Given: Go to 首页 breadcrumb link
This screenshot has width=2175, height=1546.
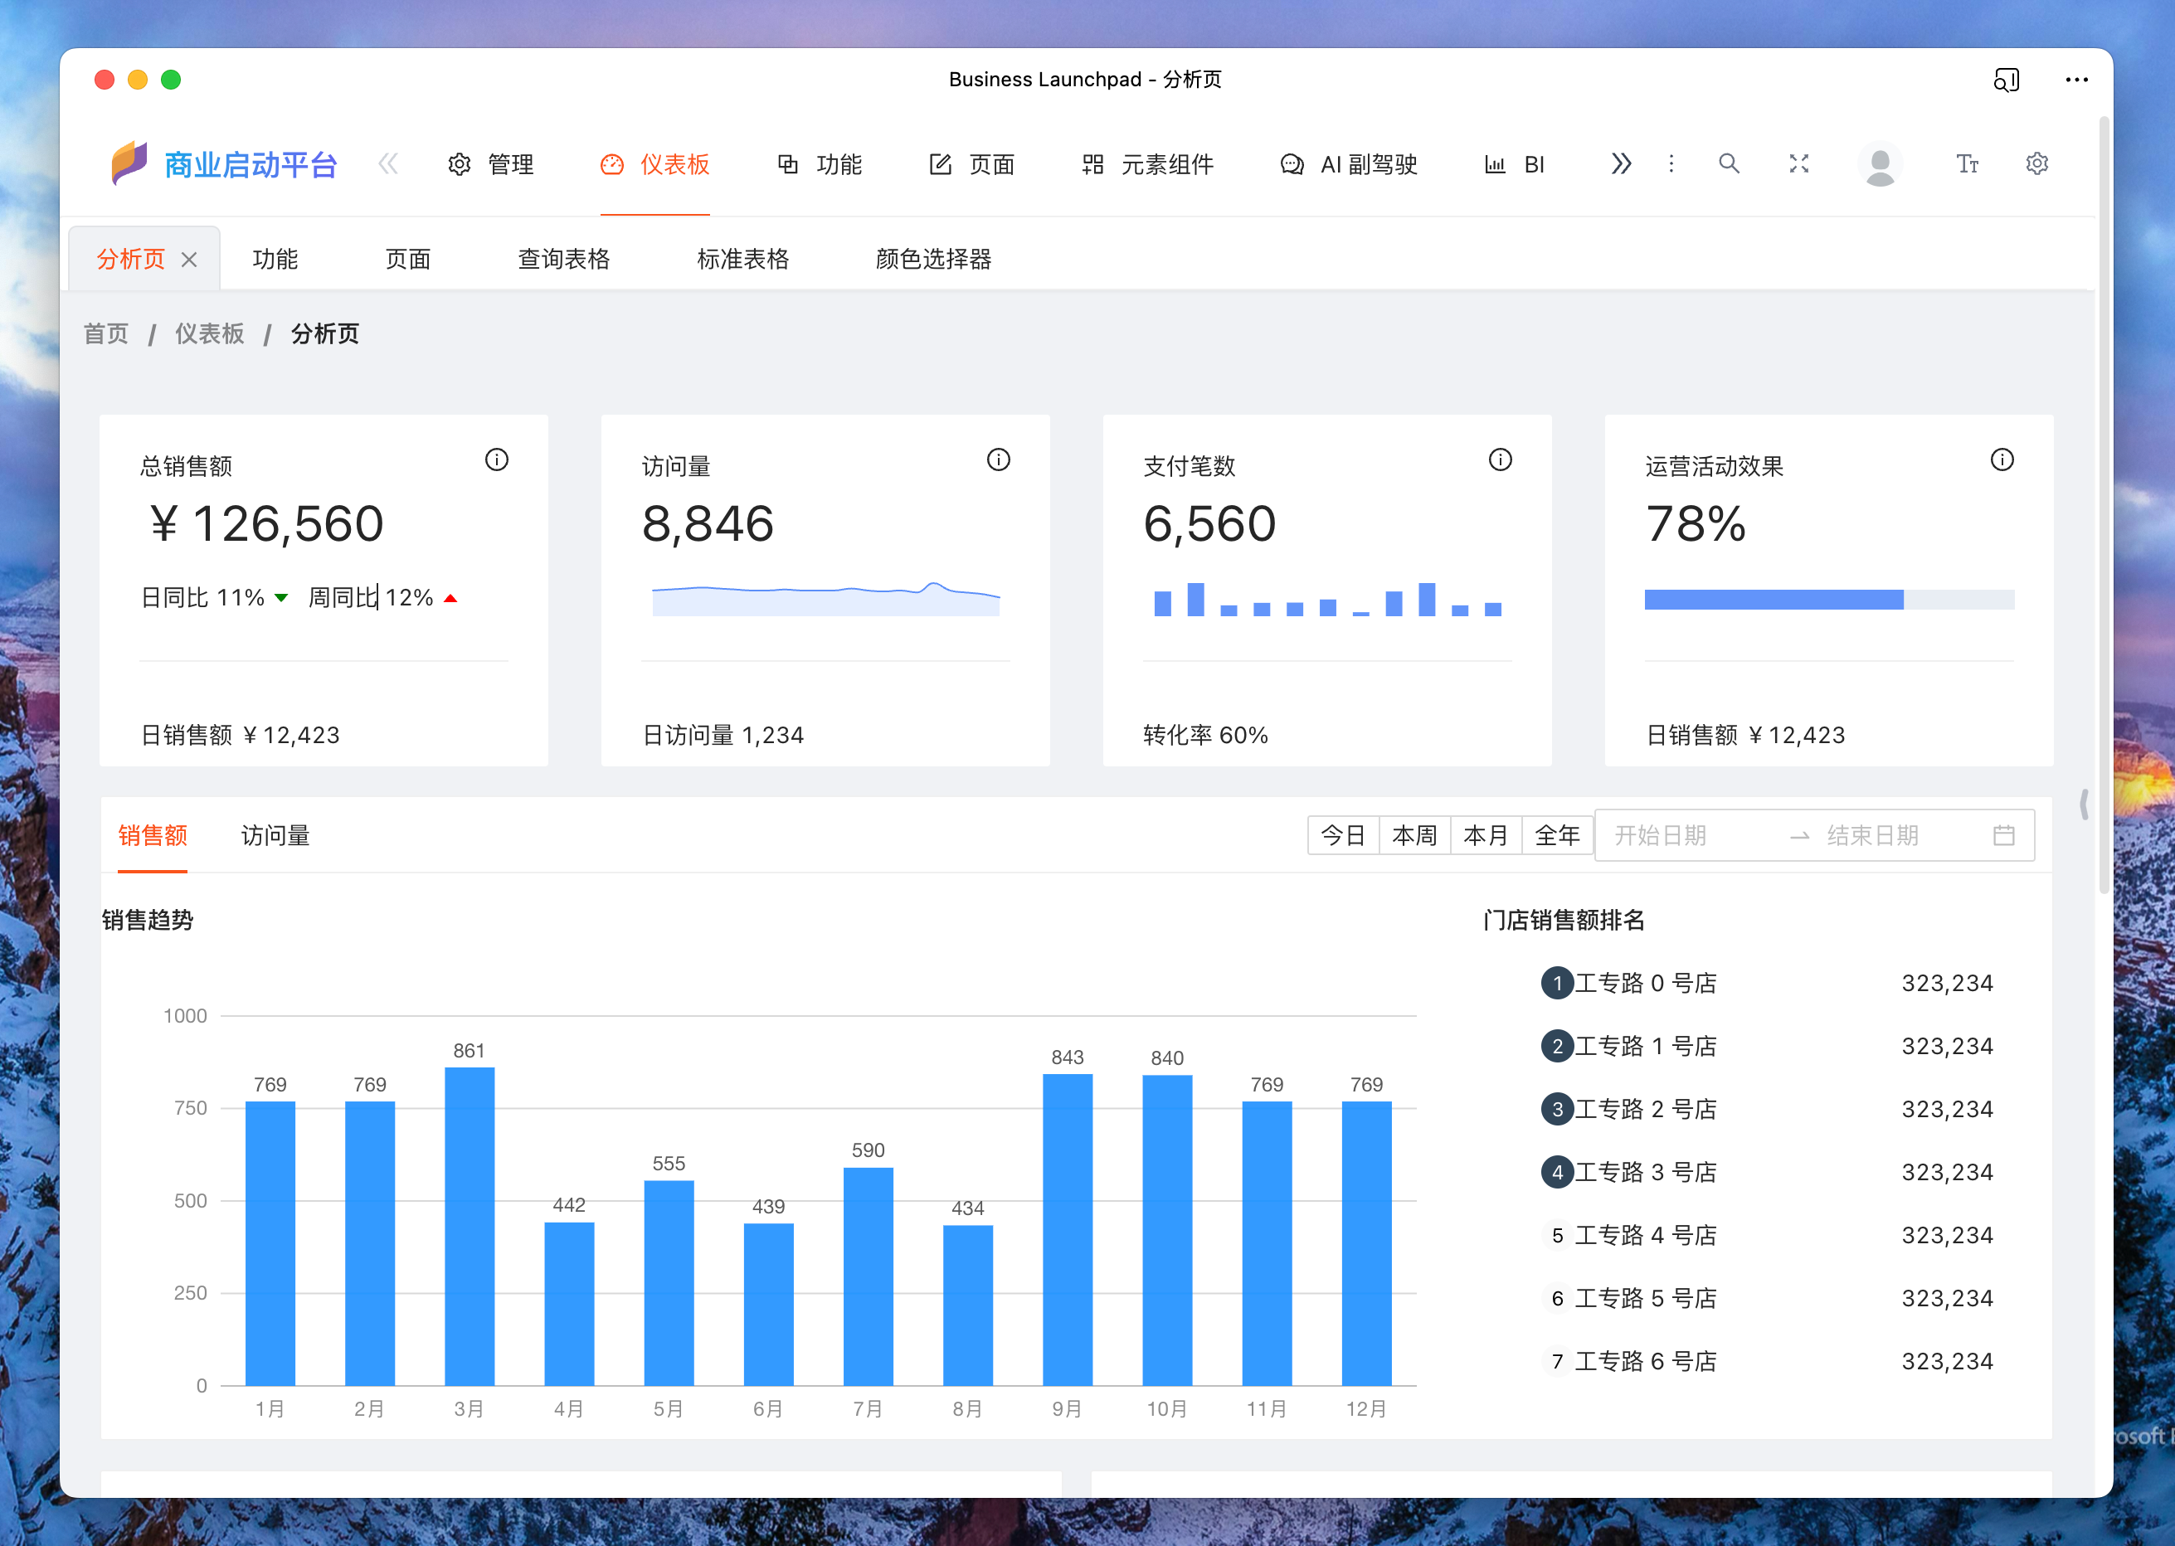Looking at the screenshot, I should (105, 334).
